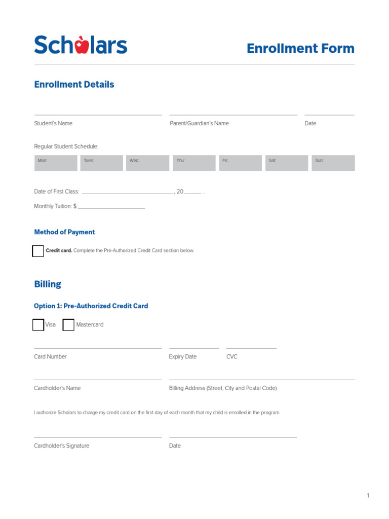Tick the Mastercard checkbox
Screen dimensions: 389x519
click(x=68, y=325)
